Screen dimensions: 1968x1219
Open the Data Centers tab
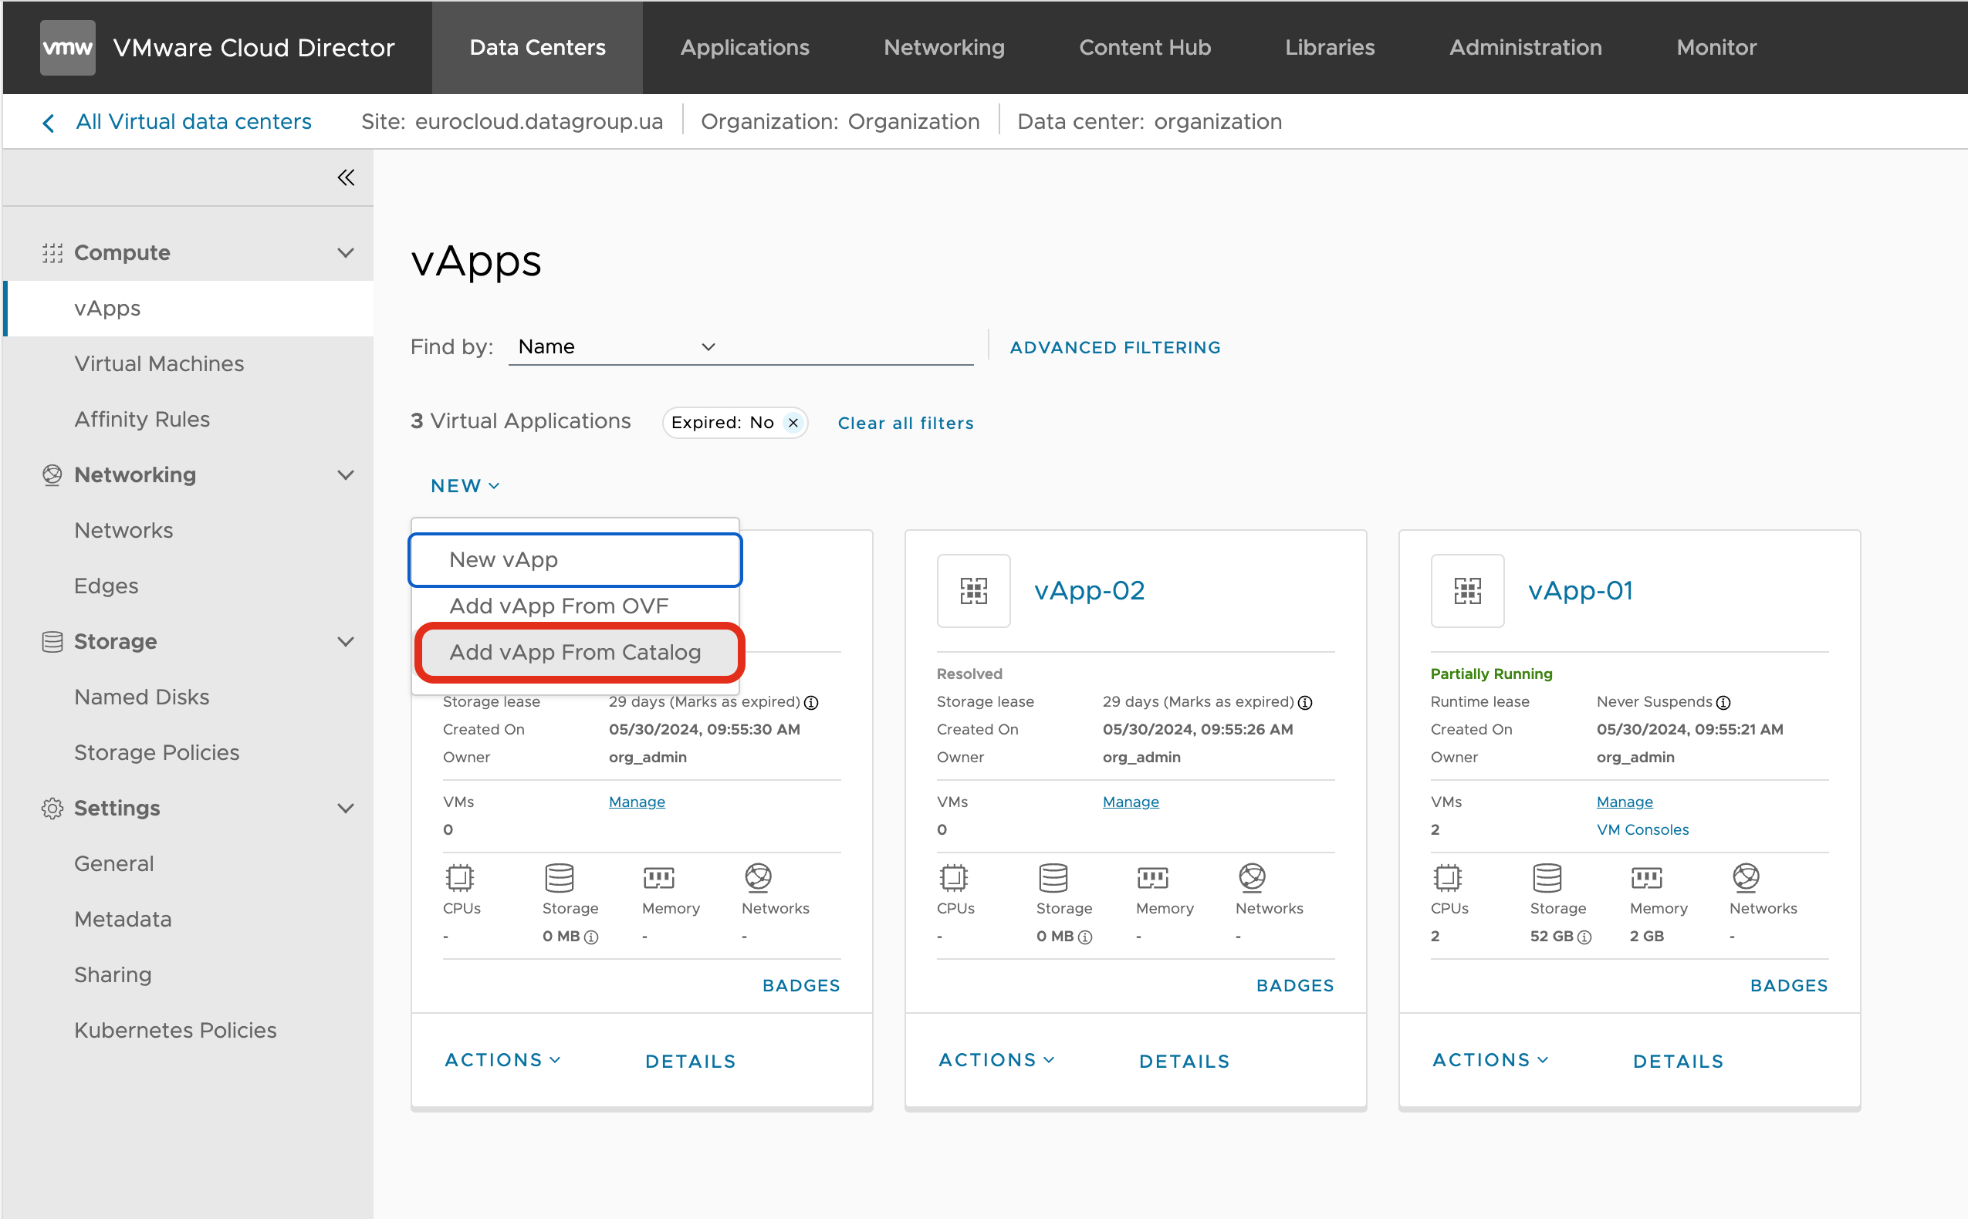pos(538,48)
